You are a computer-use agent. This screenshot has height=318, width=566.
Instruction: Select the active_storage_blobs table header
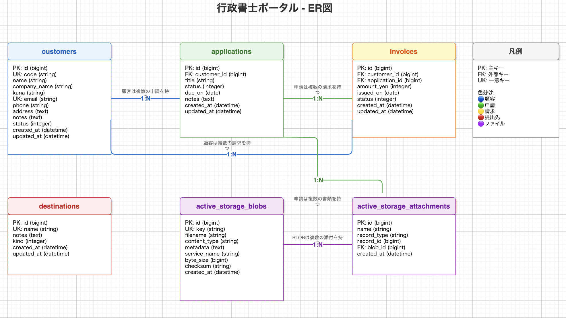click(x=232, y=206)
